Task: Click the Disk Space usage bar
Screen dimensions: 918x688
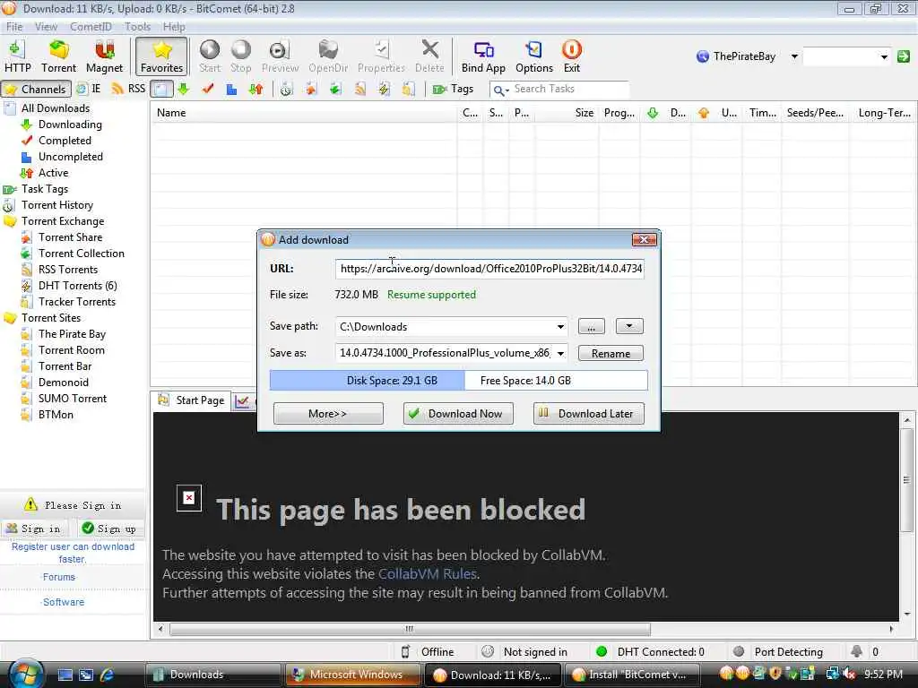Action: point(458,380)
